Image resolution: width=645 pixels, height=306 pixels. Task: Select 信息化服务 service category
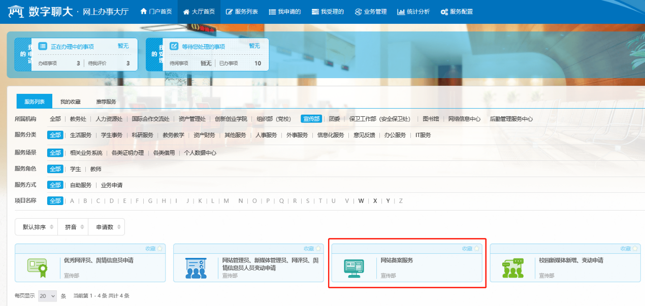click(330, 135)
